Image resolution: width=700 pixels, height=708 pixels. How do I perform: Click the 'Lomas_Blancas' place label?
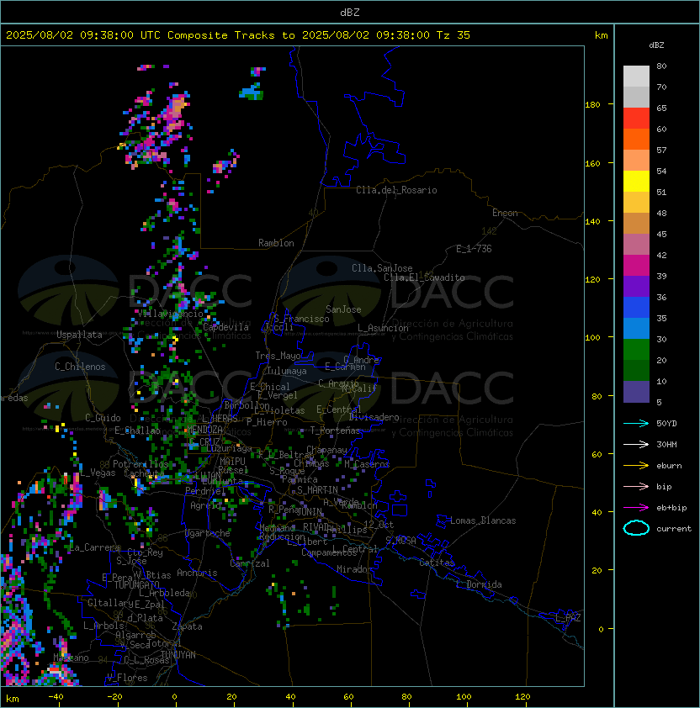tap(483, 520)
